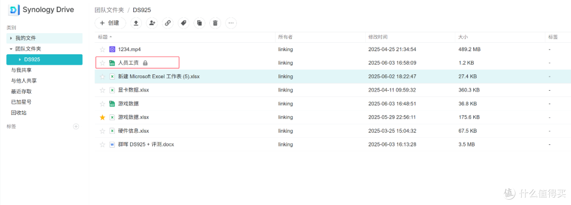This screenshot has width=571, height=205.
Task: Click the 创建 create button
Action: [x=110, y=23]
